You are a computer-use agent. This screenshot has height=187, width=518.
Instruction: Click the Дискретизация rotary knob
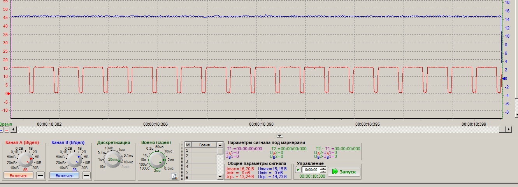point(113,159)
